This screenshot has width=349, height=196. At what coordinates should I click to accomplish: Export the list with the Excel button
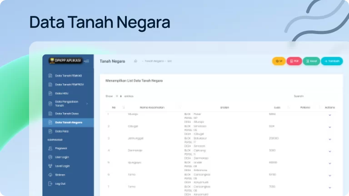tap(311, 61)
